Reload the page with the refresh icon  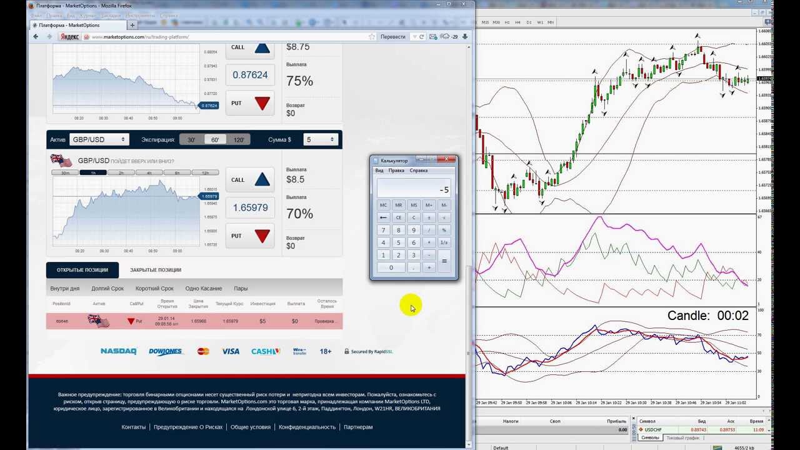pyautogui.click(x=422, y=37)
